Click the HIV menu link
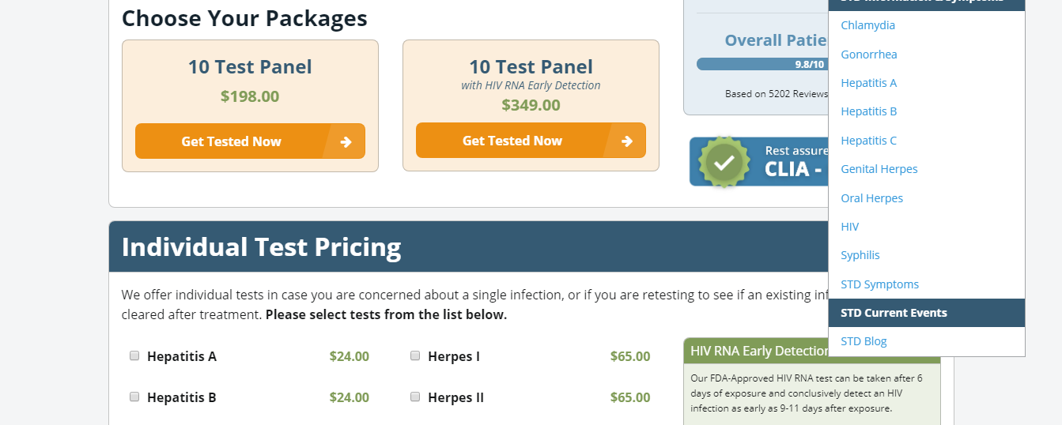Image resolution: width=1062 pixels, height=425 pixels. 850,227
